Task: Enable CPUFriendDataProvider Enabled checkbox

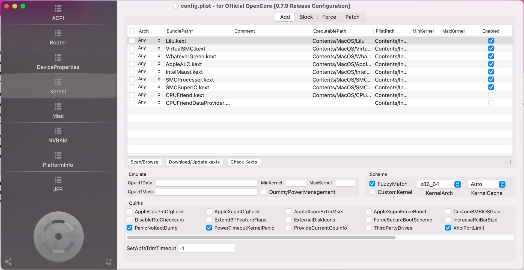Action: [x=491, y=103]
